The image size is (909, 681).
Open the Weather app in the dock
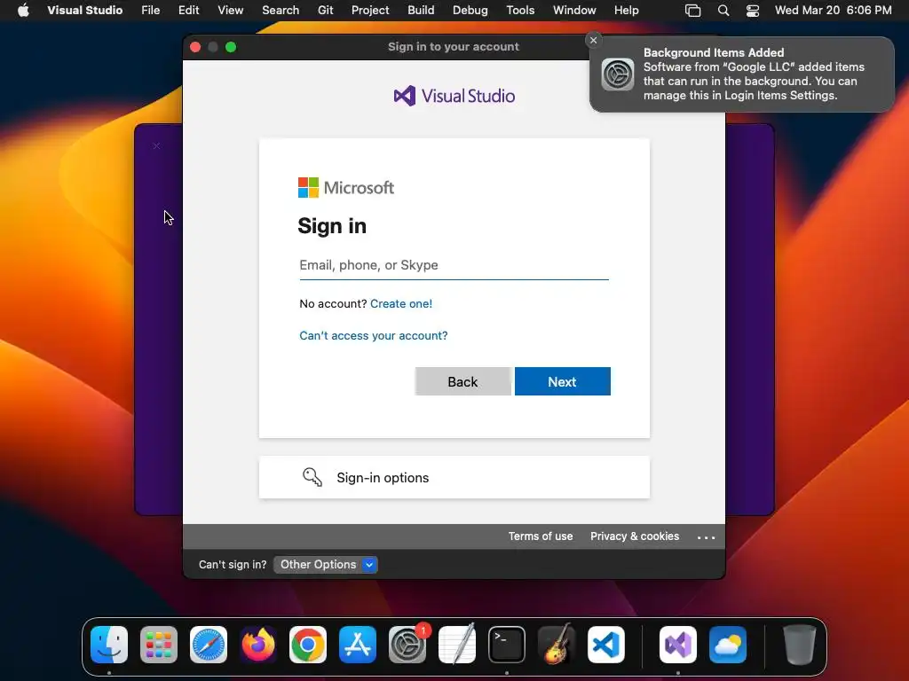click(x=728, y=645)
